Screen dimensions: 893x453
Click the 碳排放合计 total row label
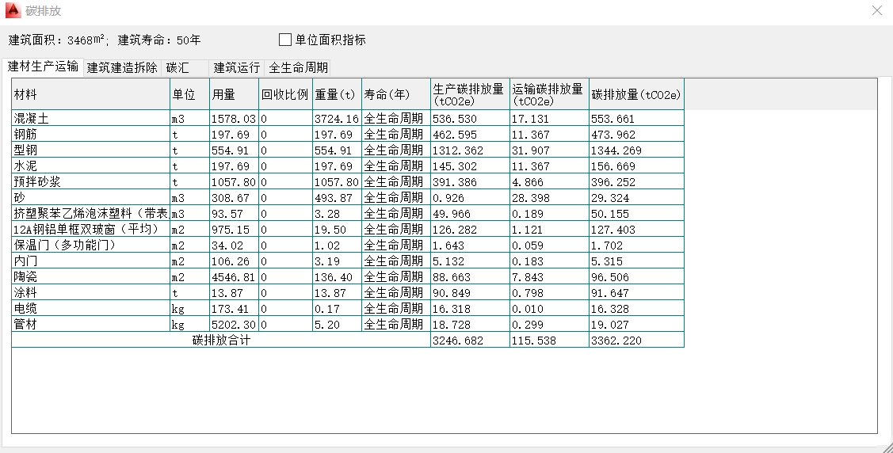tap(221, 341)
